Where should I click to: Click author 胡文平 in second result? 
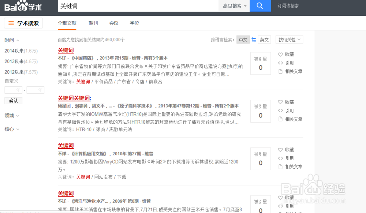[x=98, y=106]
